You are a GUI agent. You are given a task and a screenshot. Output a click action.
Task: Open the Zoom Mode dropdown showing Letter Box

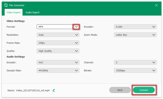(x=135, y=35)
